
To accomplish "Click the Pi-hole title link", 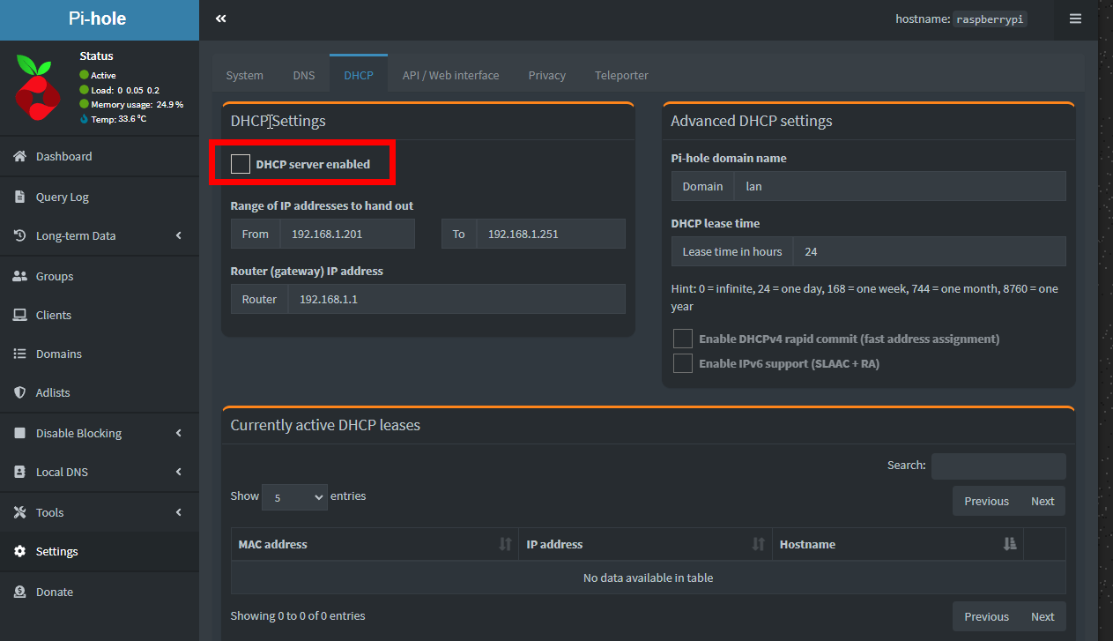I will pos(98,19).
